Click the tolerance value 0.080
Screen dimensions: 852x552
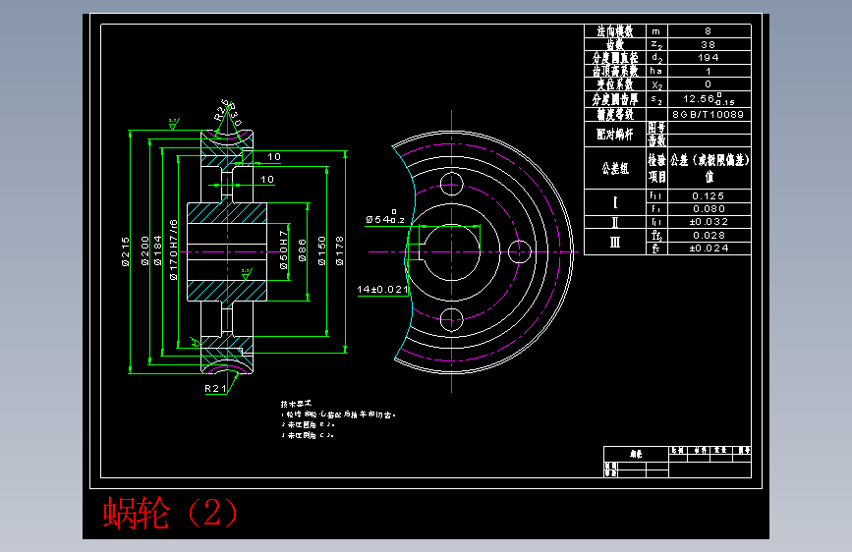pyautogui.click(x=710, y=208)
